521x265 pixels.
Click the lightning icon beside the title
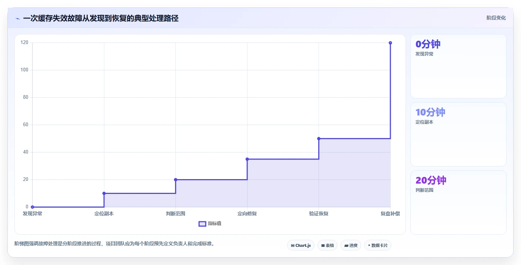tap(18, 19)
